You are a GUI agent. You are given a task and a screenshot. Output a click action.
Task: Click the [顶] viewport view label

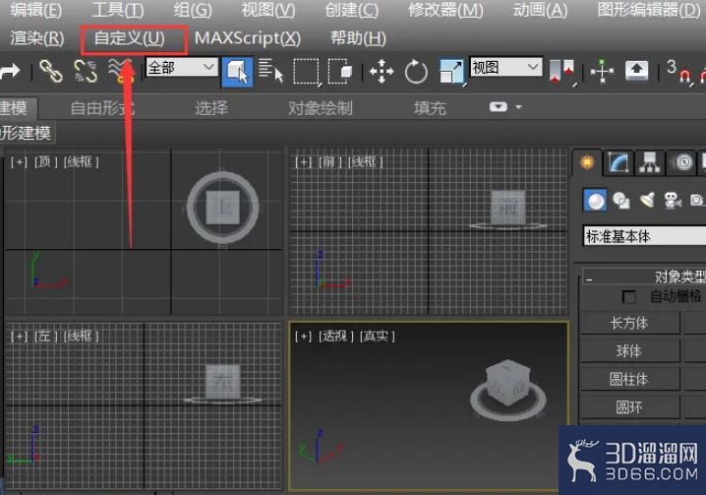click(46, 162)
